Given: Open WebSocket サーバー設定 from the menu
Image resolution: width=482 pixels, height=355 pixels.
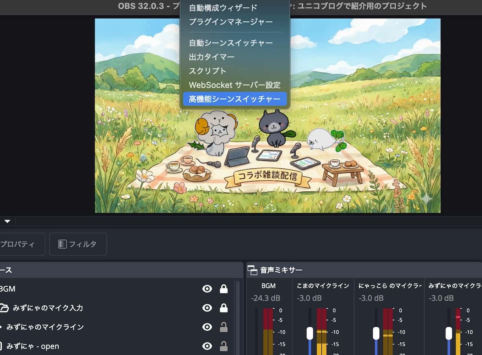Looking at the screenshot, I should coord(235,85).
